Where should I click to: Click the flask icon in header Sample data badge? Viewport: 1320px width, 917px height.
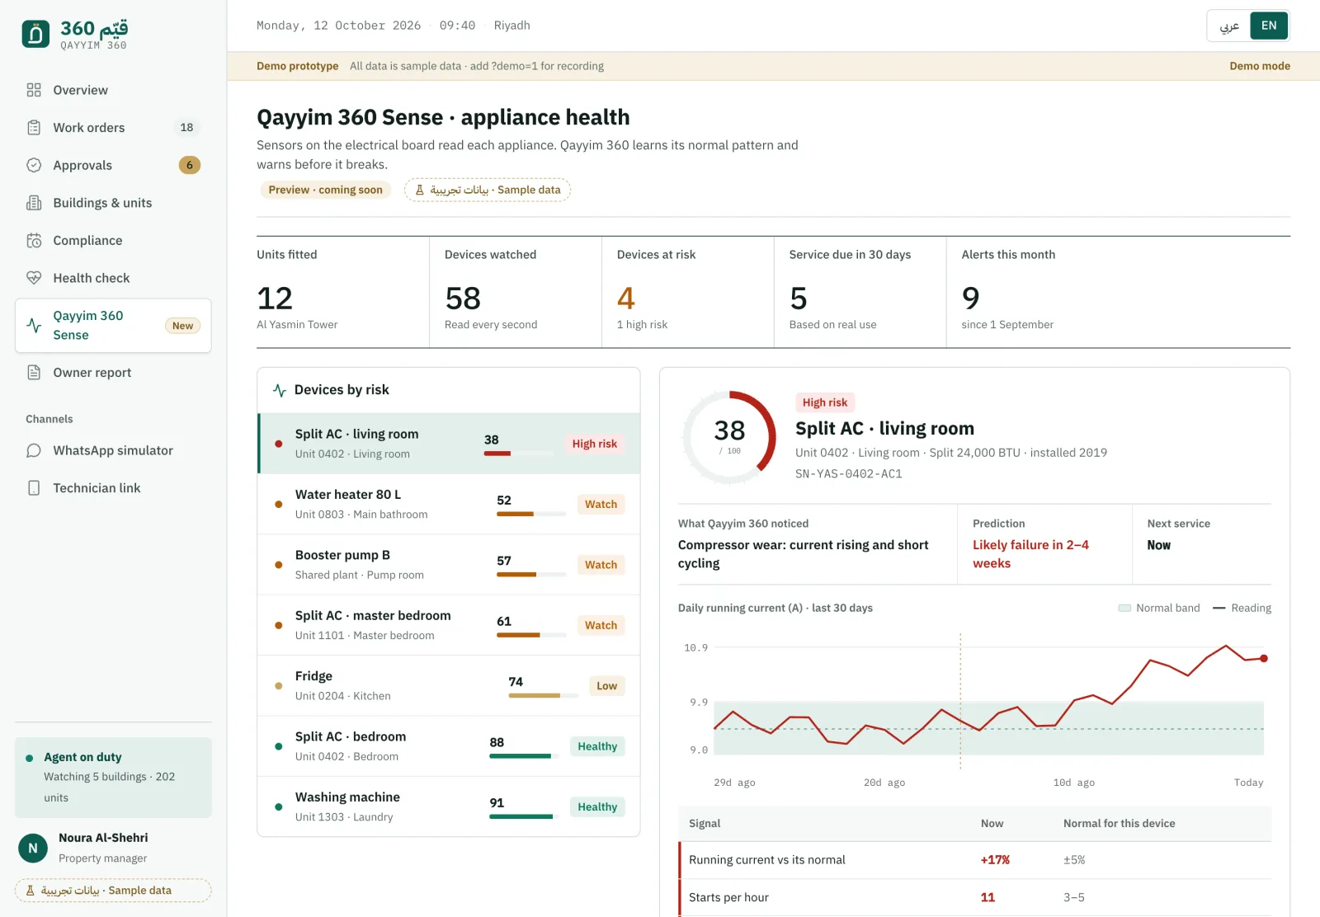[x=419, y=190]
